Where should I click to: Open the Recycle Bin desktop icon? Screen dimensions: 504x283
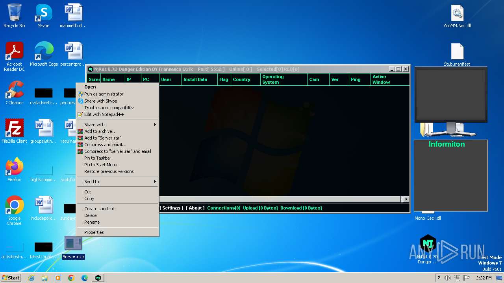(x=14, y=16)
